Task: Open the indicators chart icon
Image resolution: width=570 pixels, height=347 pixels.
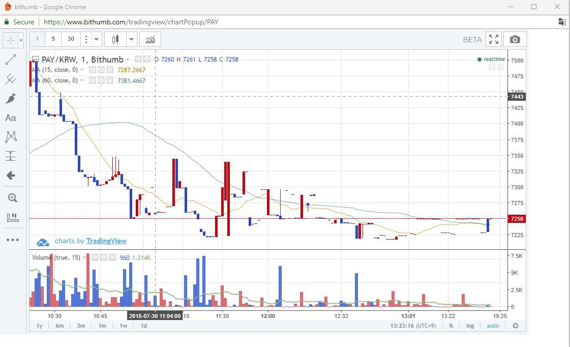Action: click(x=150, y=39)
